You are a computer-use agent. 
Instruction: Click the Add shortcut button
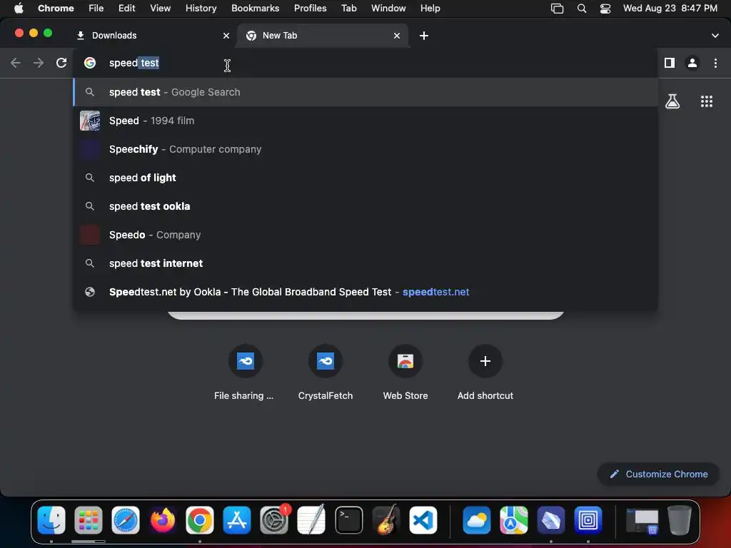pyautogui.click(x=485, y=372)
